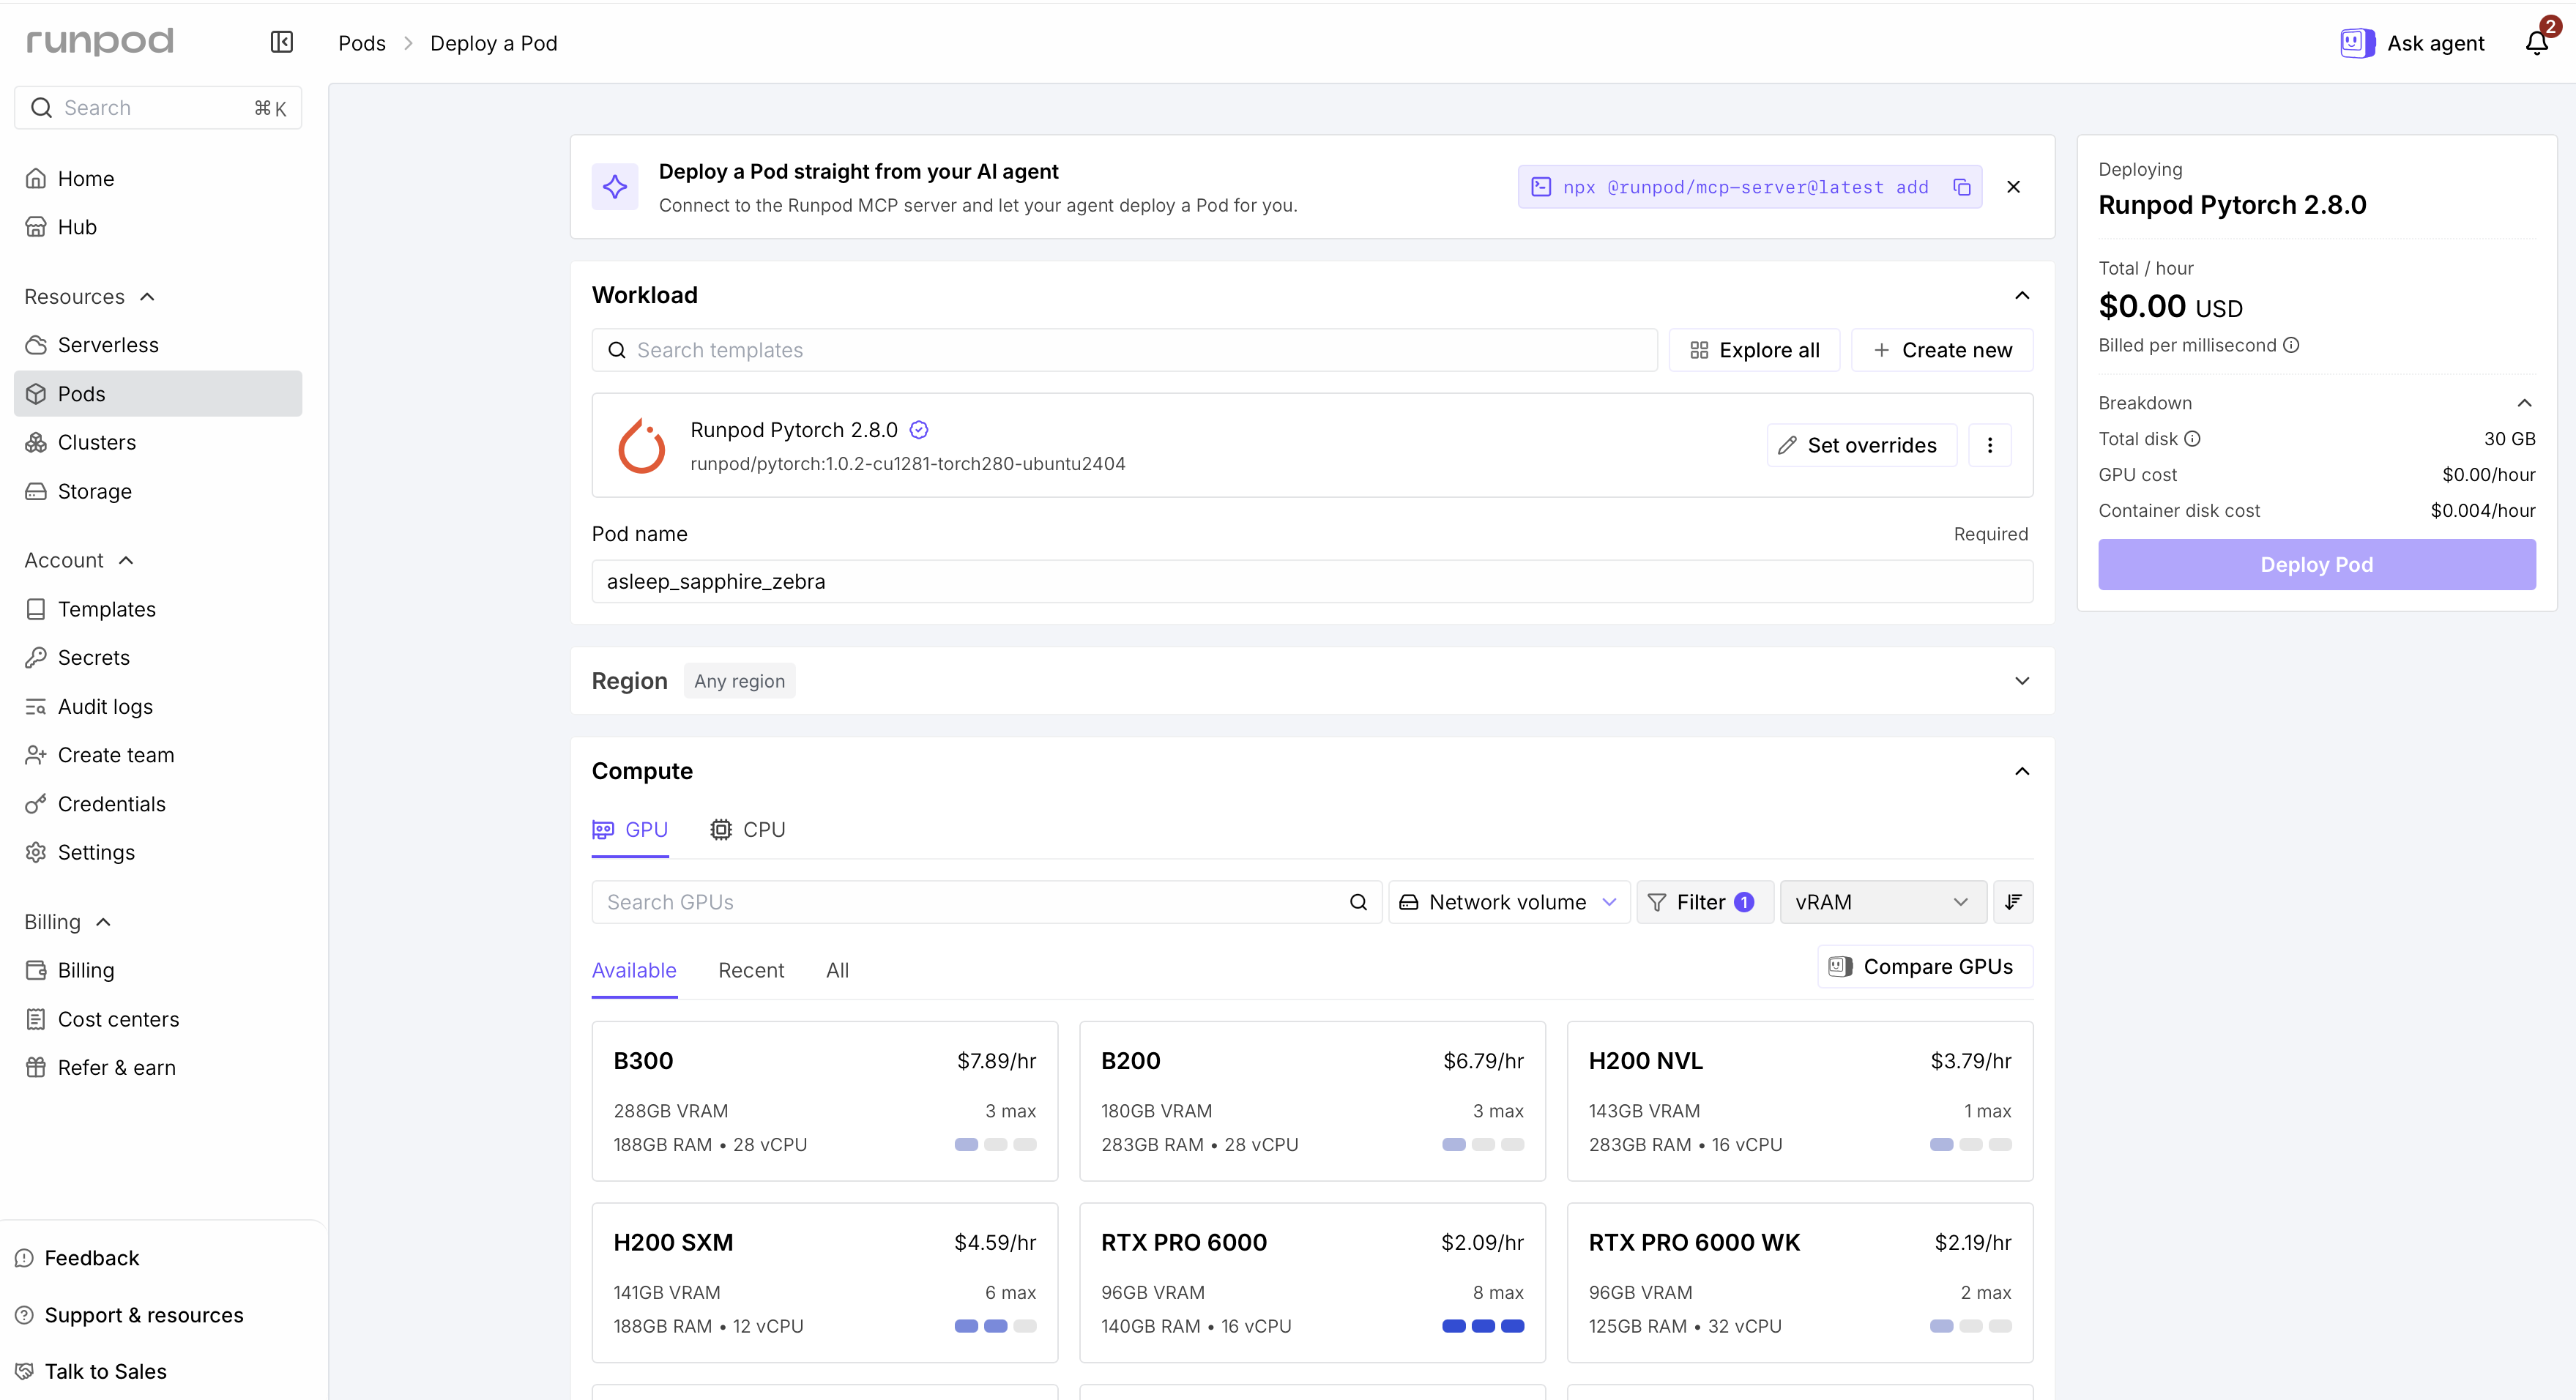Open Refer & earn page

[x=158, y=1067]
